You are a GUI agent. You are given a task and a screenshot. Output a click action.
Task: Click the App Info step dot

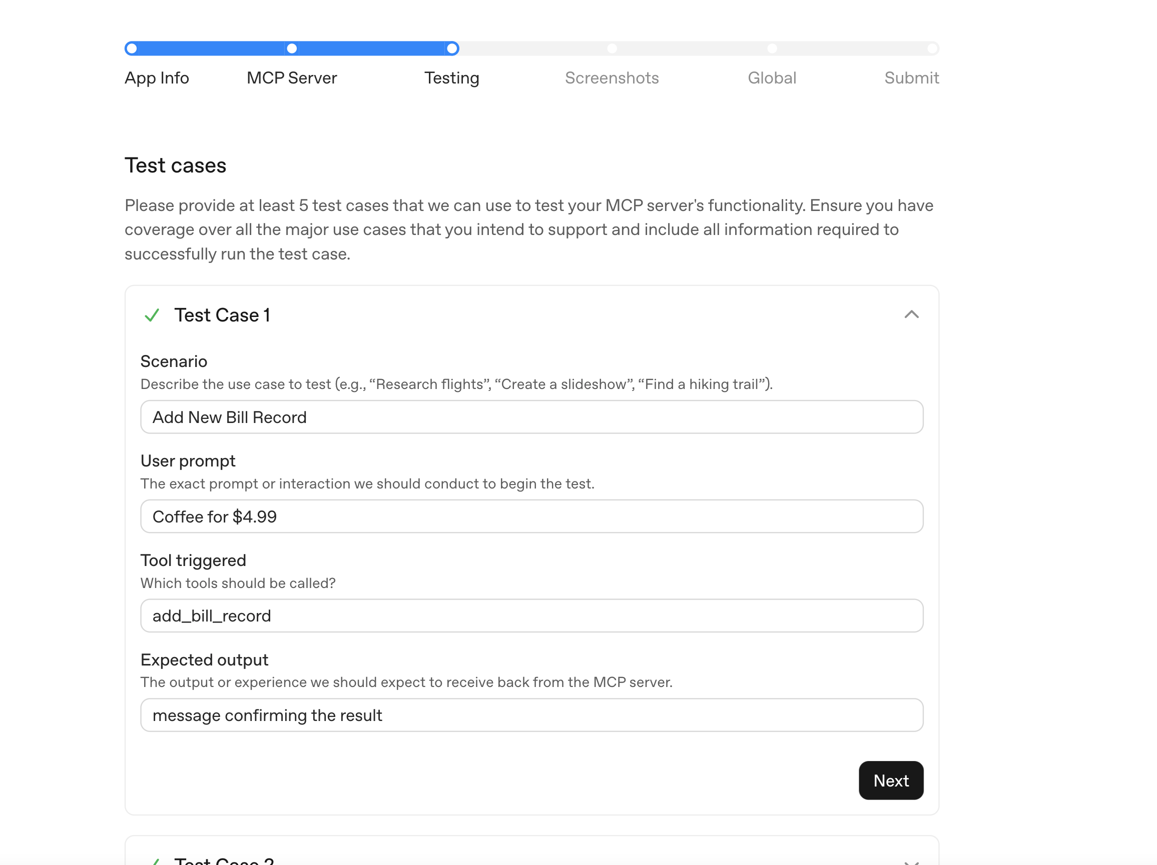click(x=132, y=48)
